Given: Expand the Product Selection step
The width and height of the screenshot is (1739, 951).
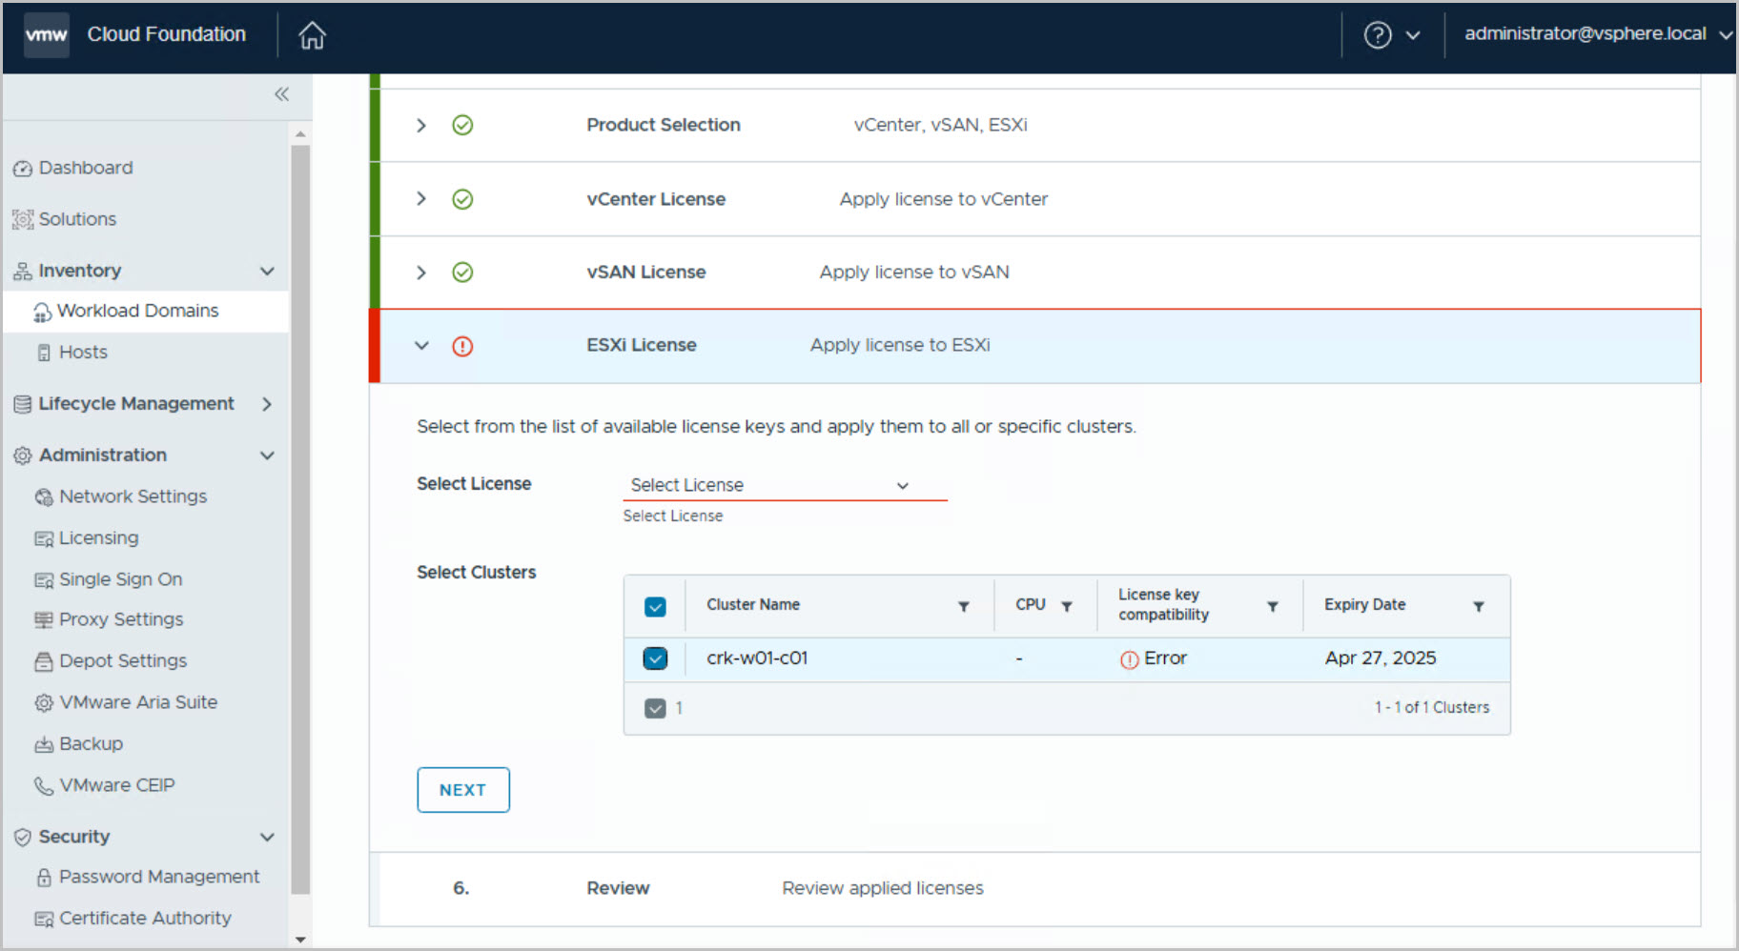Looking at the screenshot, I should [421, 126].
